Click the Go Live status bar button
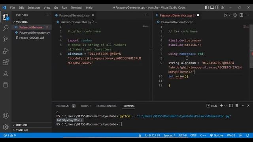This screenshot has width=253, height=142. click(x=217, y=135)
